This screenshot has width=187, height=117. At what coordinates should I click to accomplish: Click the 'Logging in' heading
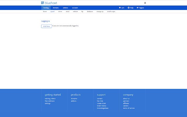point(46,21)
